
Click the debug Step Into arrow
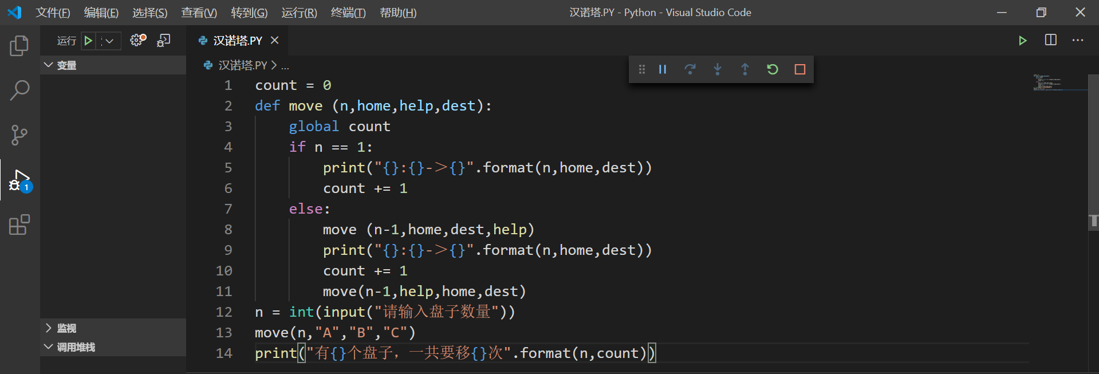(718, 69)
